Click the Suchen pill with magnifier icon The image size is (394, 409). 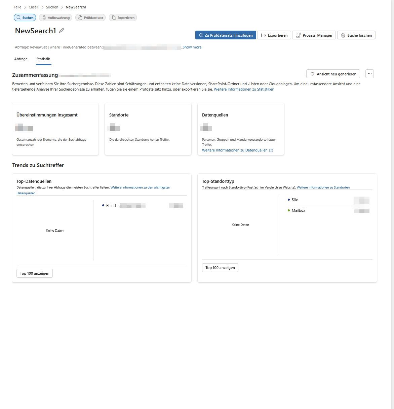[x=25, y=18]
